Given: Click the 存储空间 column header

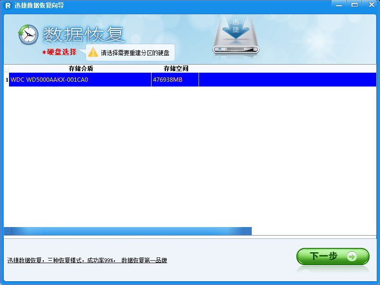Looking at the screenshot, I should coord(176,68).
